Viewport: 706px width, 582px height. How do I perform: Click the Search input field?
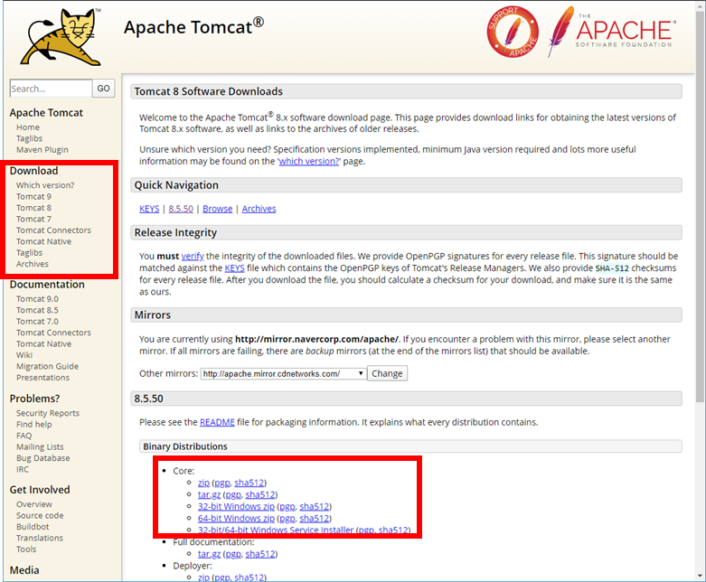pos(51,89)
